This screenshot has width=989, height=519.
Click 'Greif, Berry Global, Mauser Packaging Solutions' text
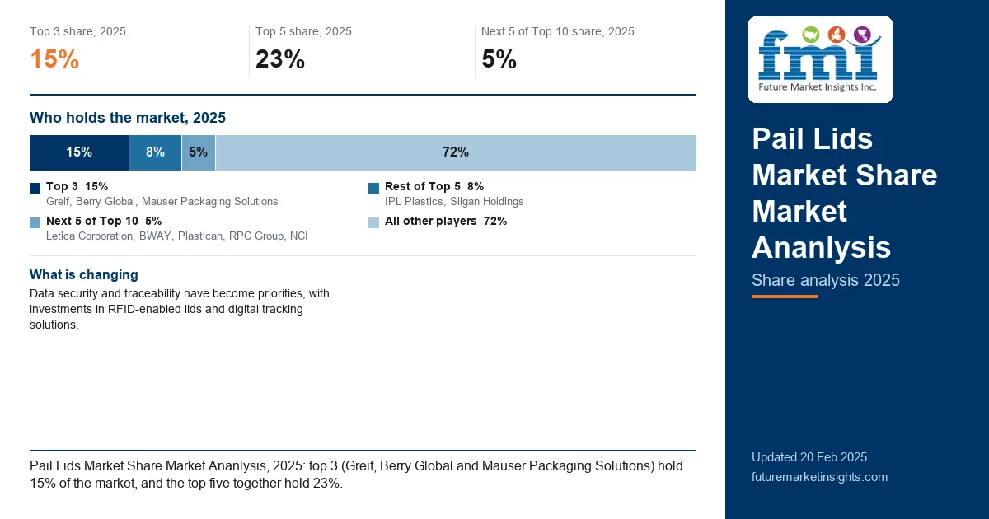(x=162, y=201)
